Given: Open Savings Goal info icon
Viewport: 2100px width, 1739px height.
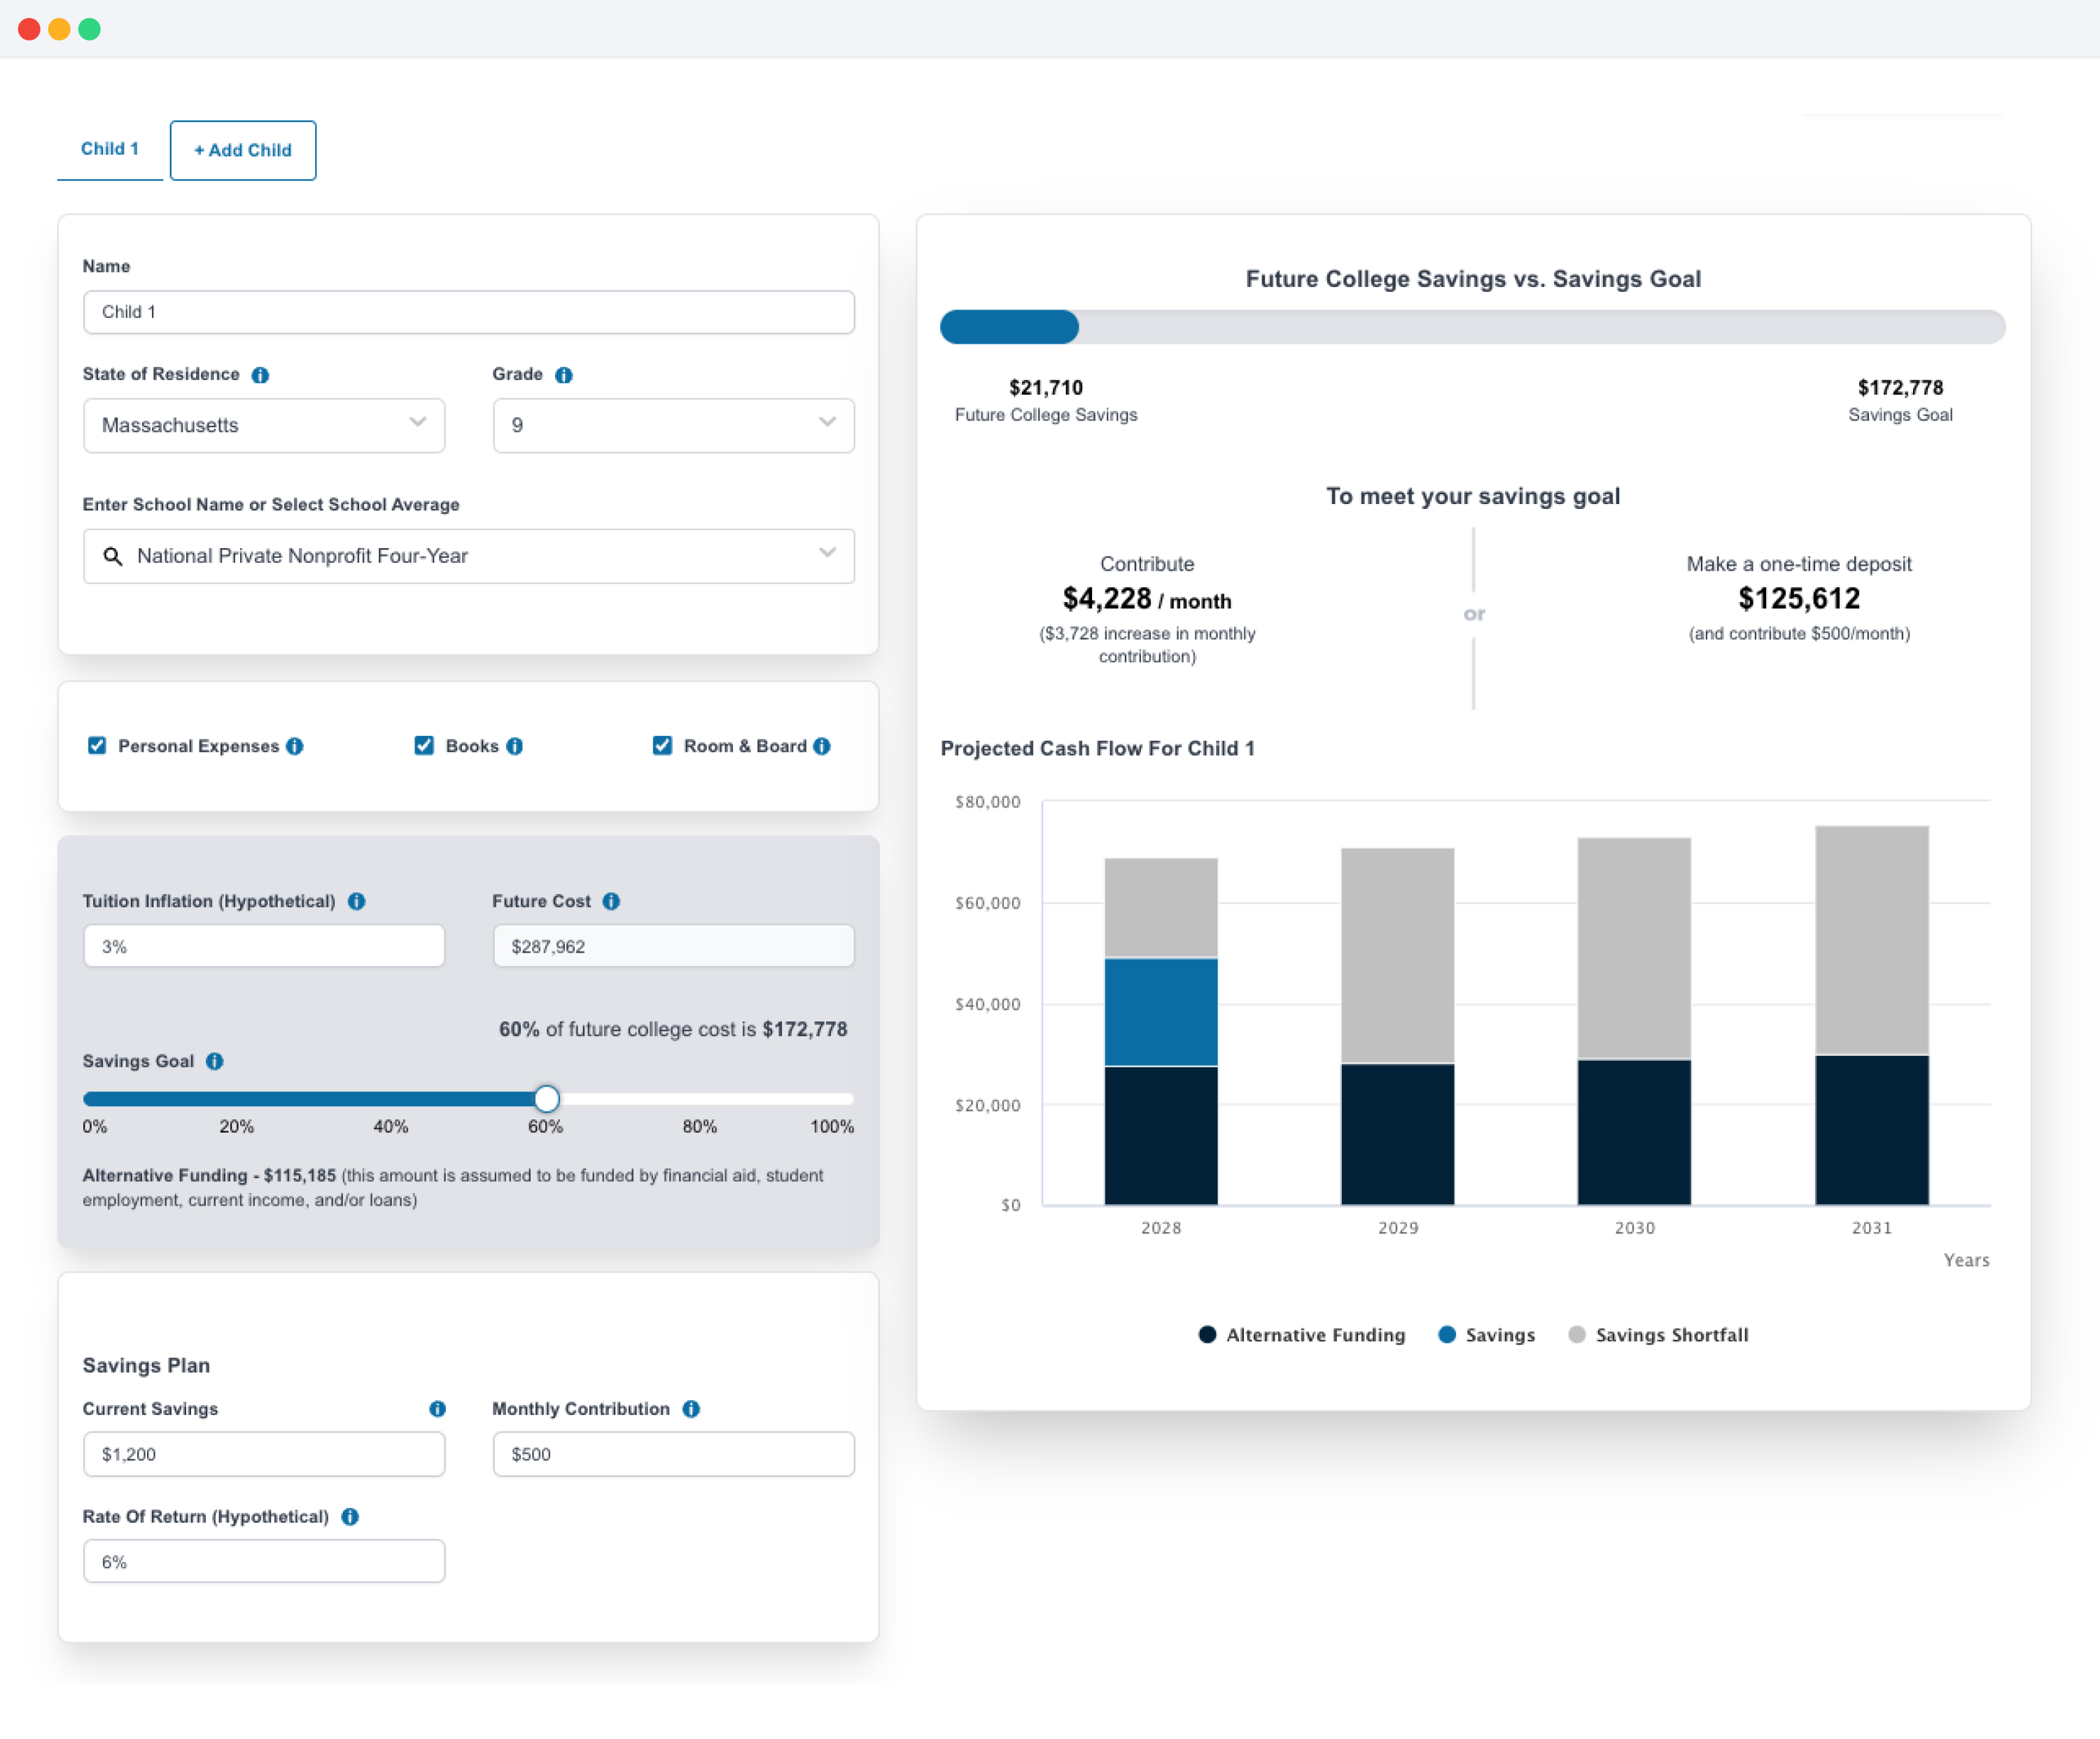Looking at the screenshot, I should click(x=215, y=1061).
